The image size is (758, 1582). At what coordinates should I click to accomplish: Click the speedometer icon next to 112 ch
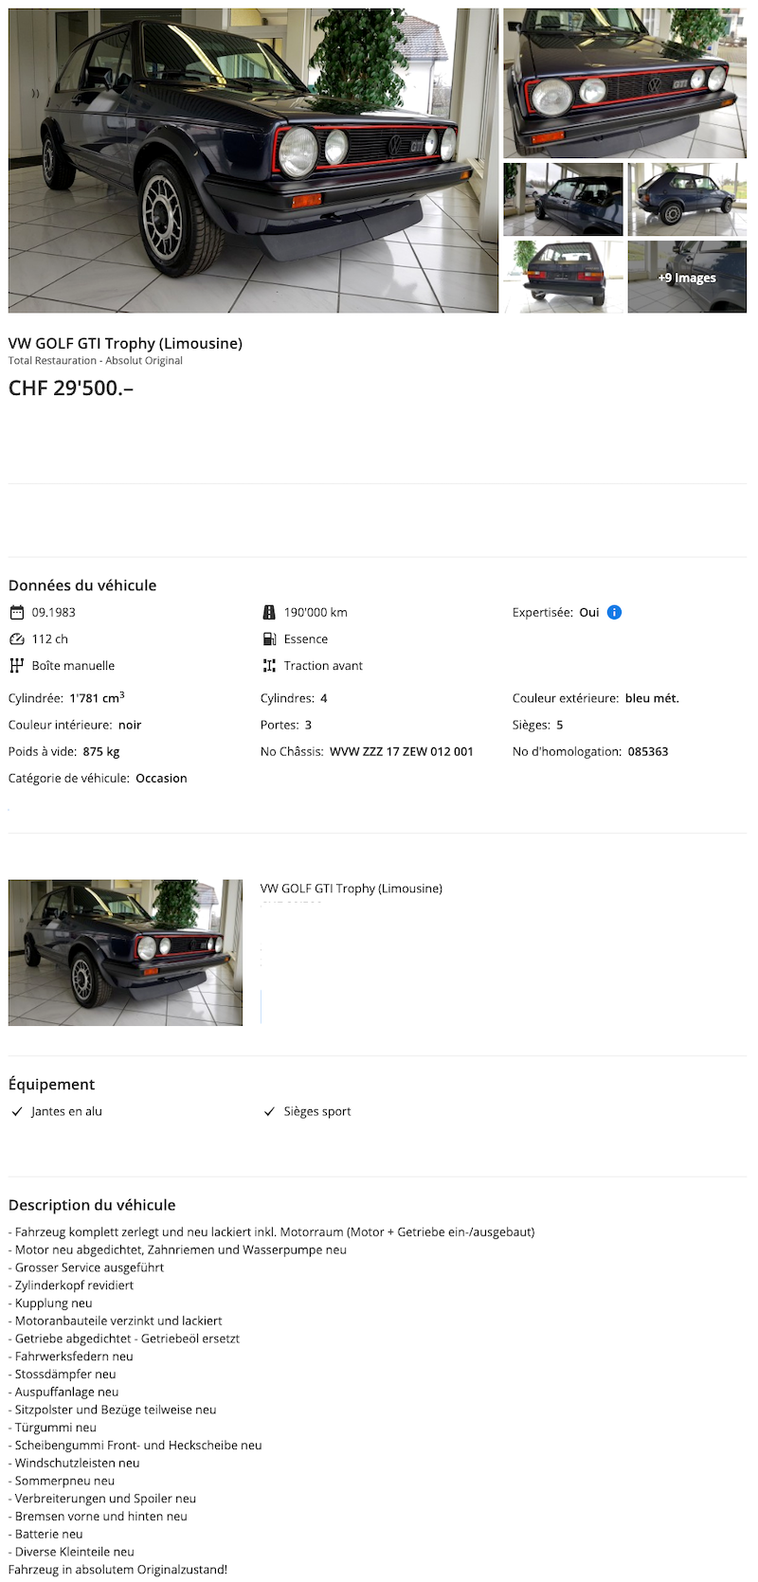pyautogui.click(x=16, y=638)
